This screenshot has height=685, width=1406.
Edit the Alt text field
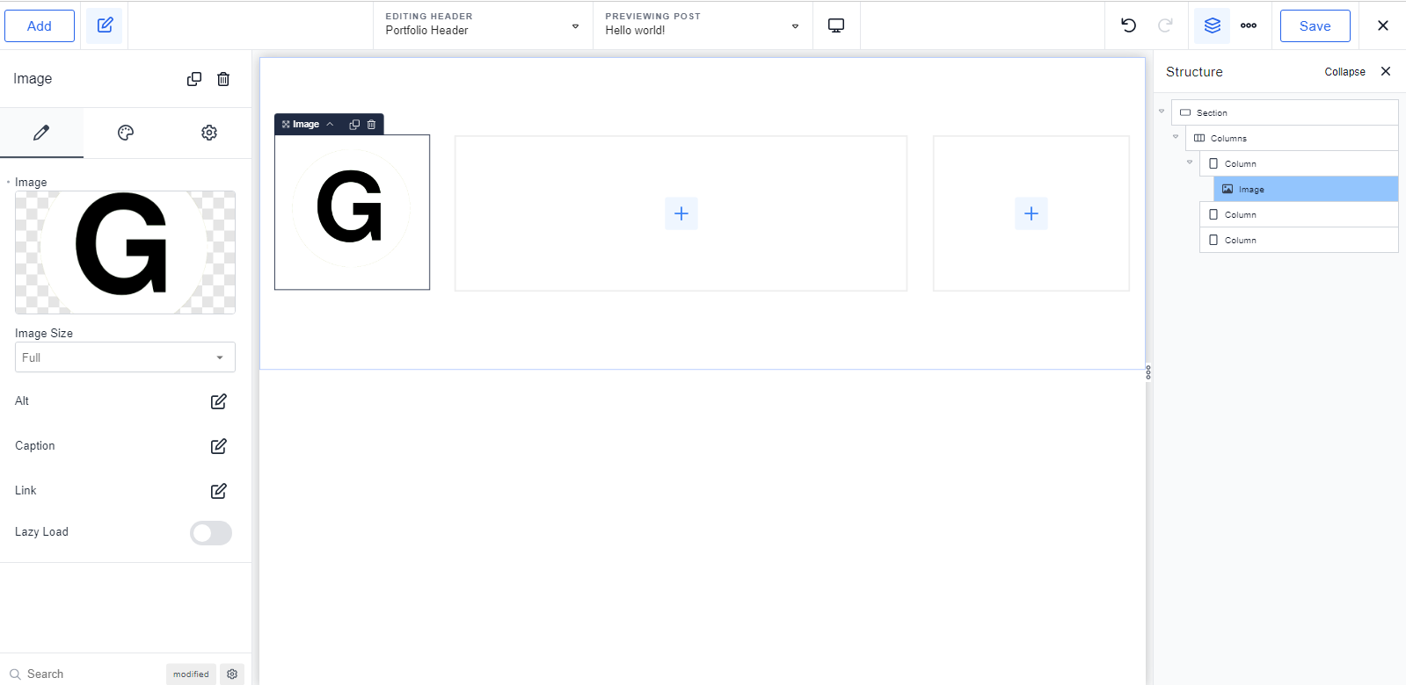coord(219,401)
